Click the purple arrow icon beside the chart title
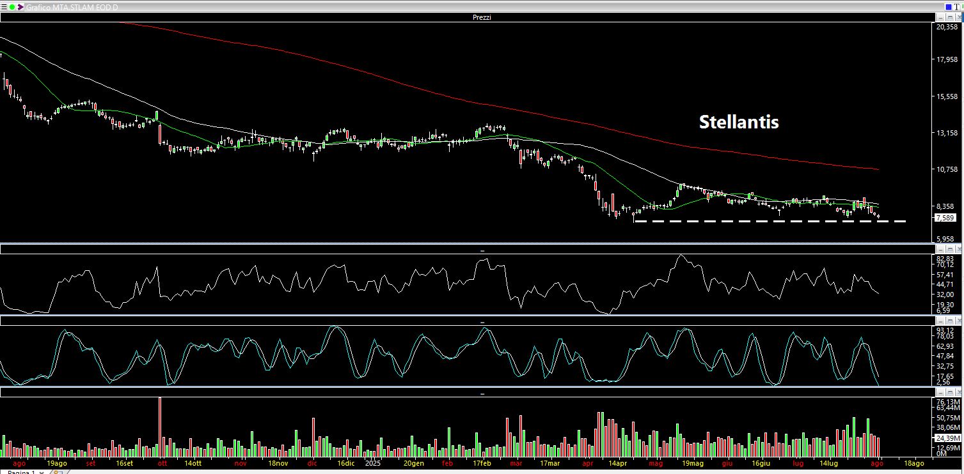This screenshot has height=474, width=964. 20,6
